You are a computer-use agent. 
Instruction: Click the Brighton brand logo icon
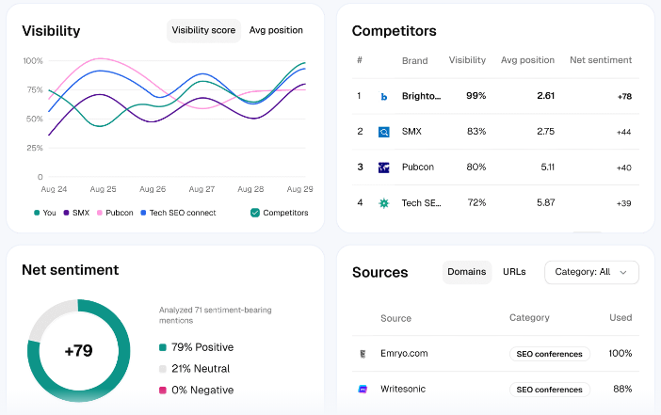[384, 96]
